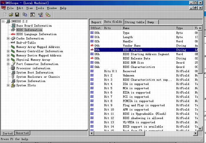Expand the Cache Information node
Viewport: 206px width, 143px height.
coord(8,39)
